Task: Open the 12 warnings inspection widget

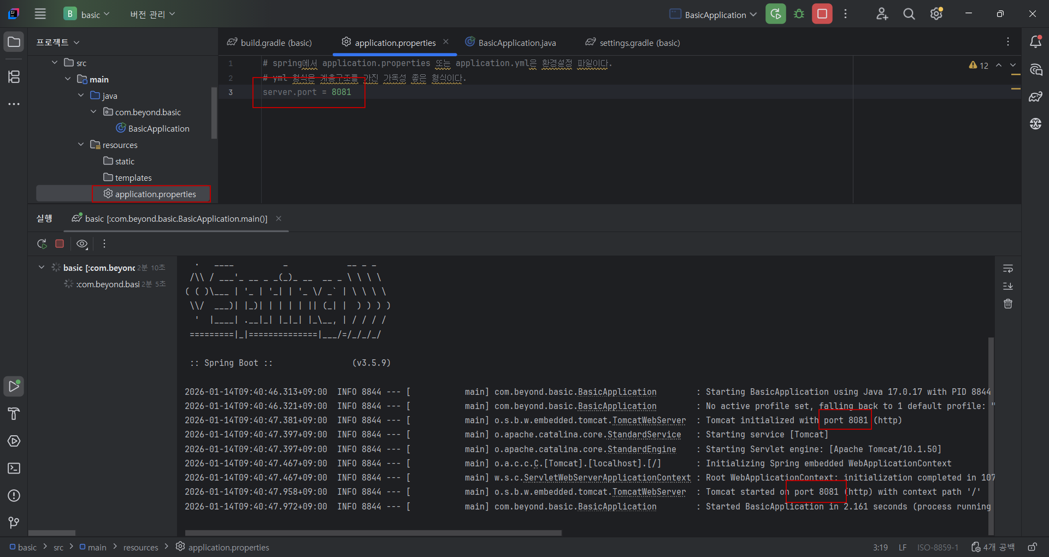Action: pyautogui.click(x=979, y=66)
